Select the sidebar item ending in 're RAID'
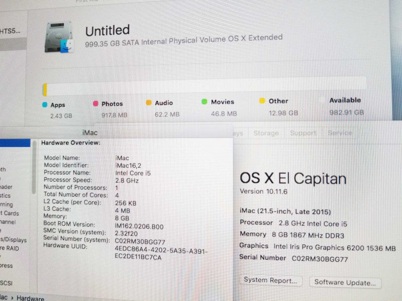The height and width of the screenshot is (301, 402). pos(10,248)
